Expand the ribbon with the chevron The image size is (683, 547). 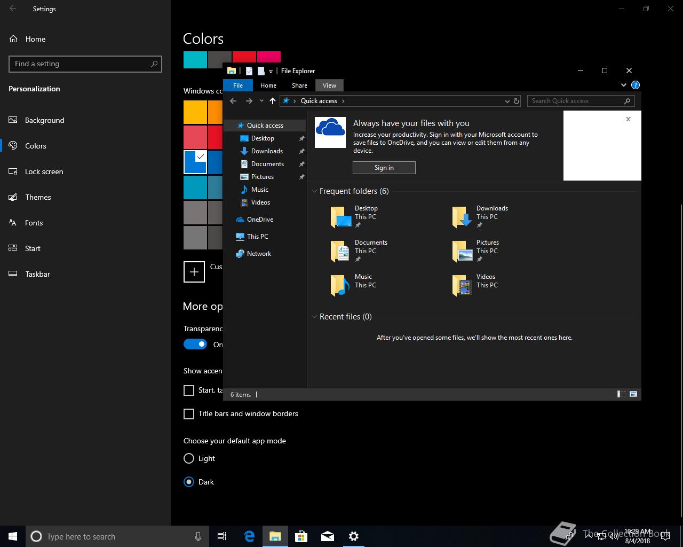point(624,85)
